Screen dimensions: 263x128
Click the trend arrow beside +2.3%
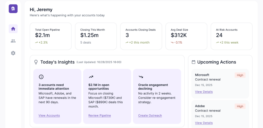[x=36, y=43]
